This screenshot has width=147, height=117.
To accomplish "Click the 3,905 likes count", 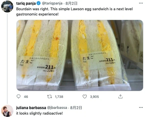I will click(x=94, y=97).
